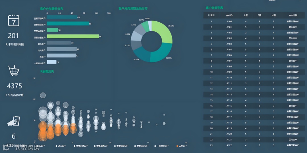Click customer ID cell A100
The width and height of the screenshot is (307, 153).
(229, 22)
